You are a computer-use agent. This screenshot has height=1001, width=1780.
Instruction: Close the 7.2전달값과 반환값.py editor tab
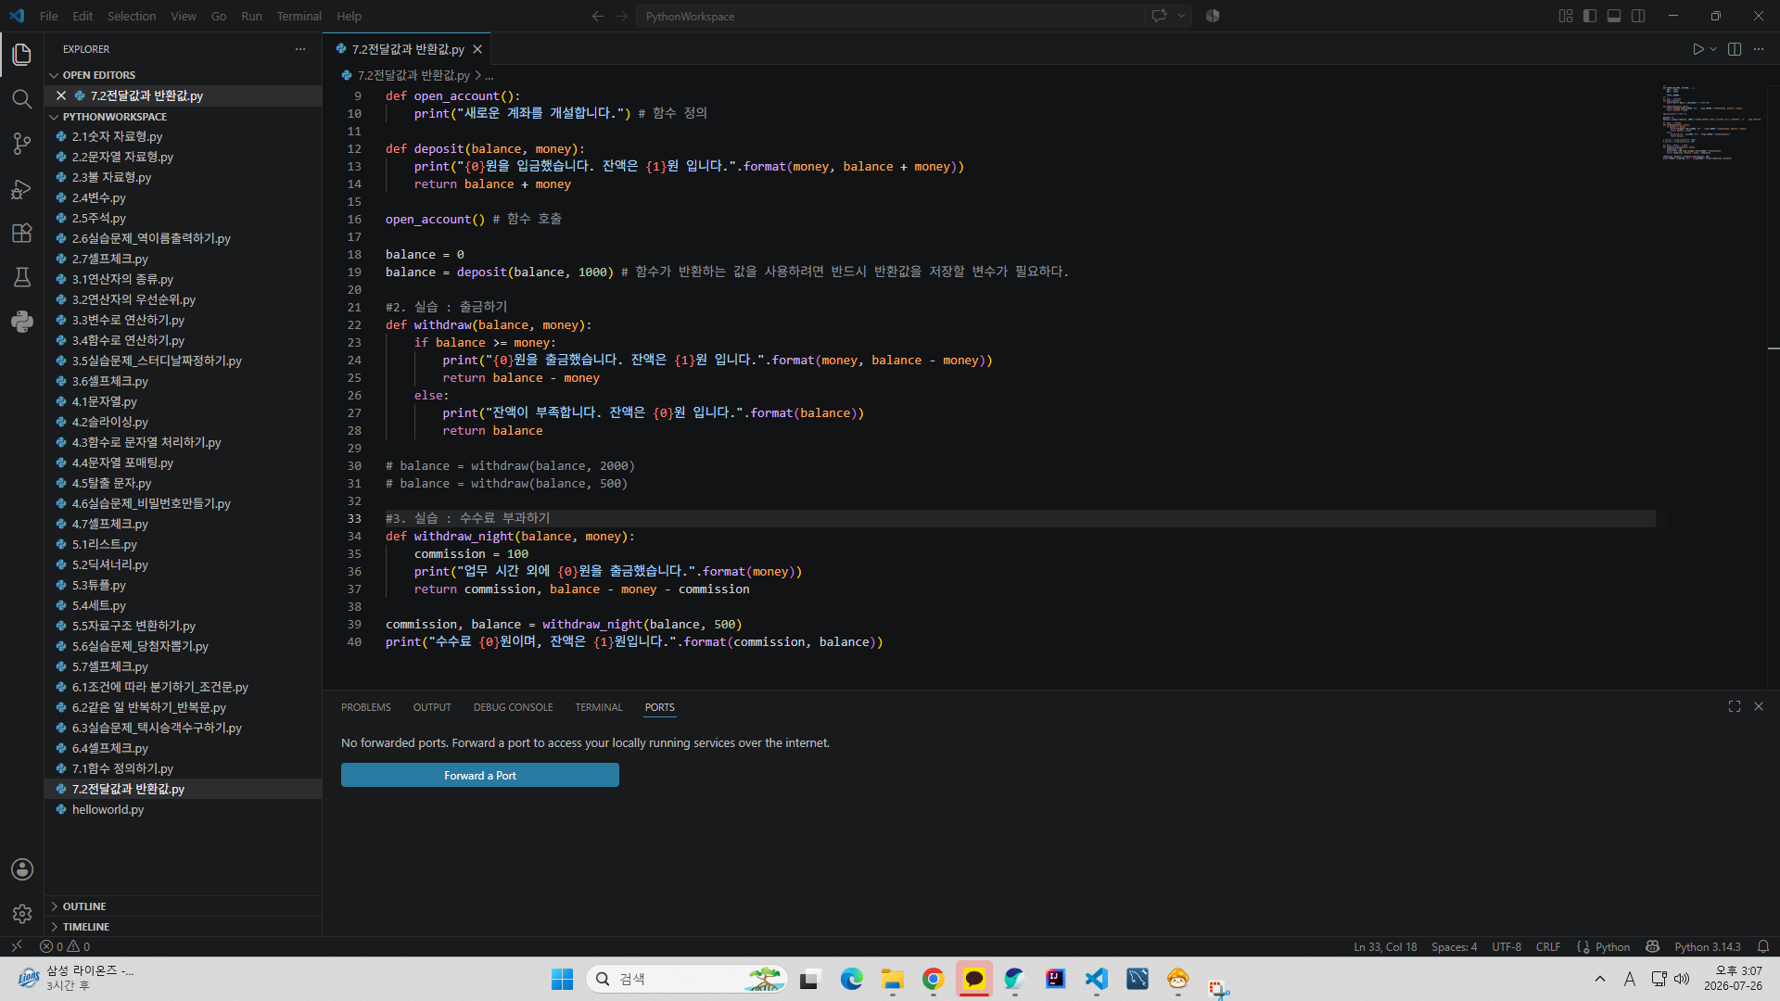pyautogui.click(x=477, y=49)
